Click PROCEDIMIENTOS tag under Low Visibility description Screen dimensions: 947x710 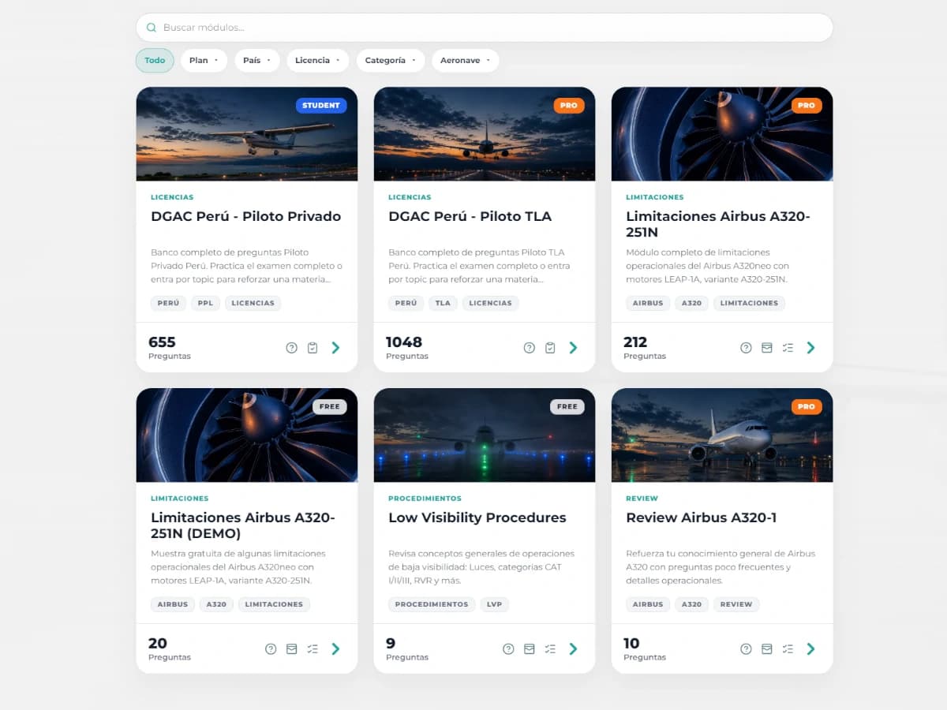click(432, 604)
